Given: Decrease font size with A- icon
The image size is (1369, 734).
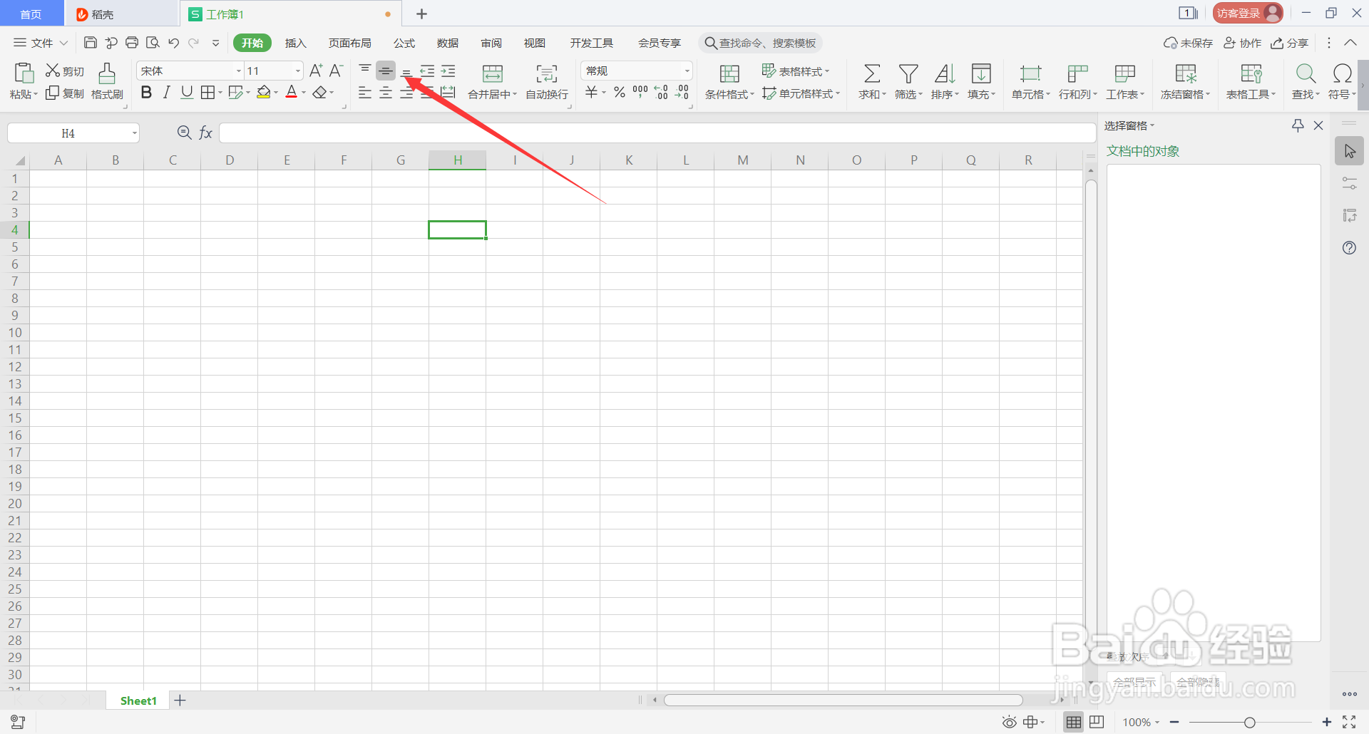Looking at the screenshot, I should point(336,71).
